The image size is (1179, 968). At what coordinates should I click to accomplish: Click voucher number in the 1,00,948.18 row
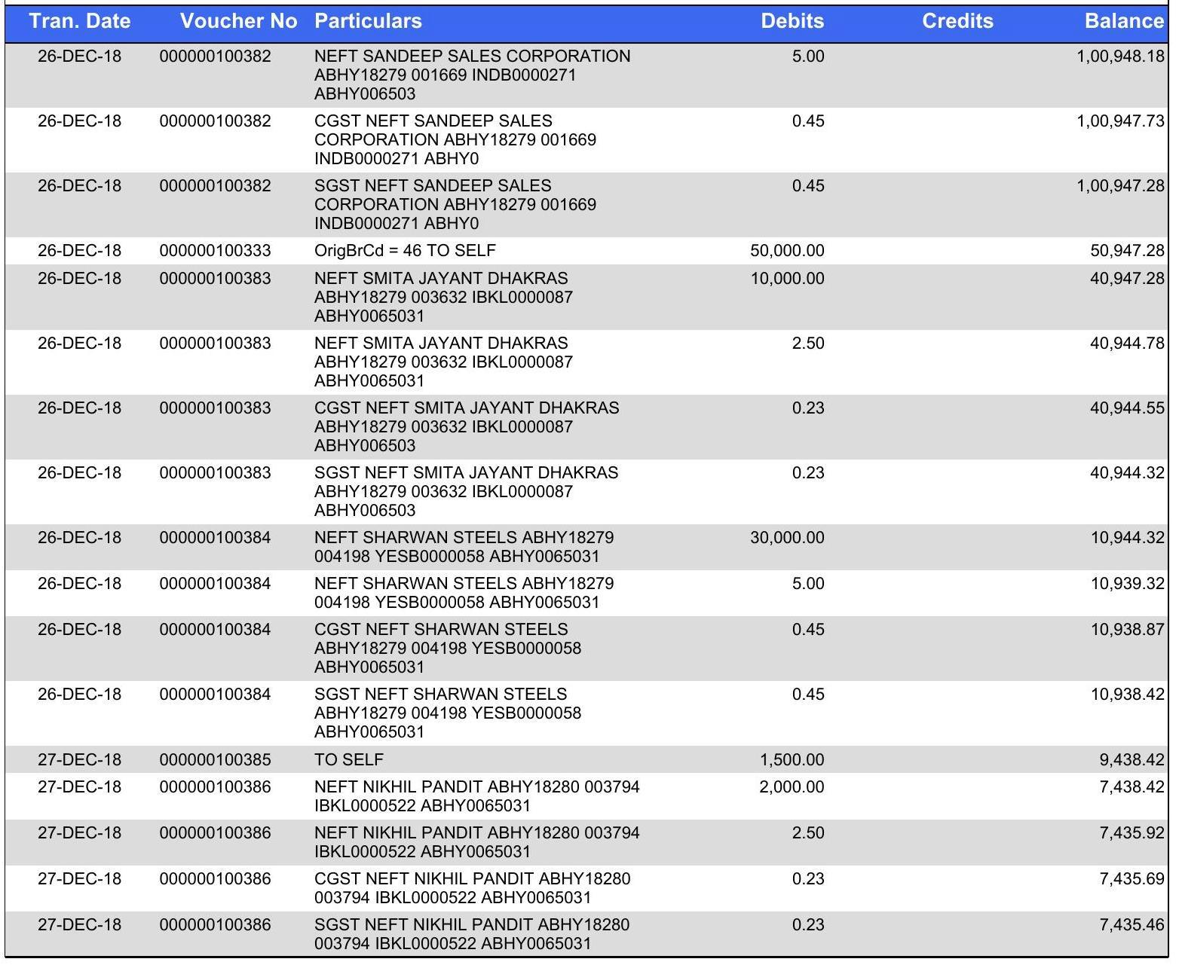pyautogui.click(x=215, y=56)
